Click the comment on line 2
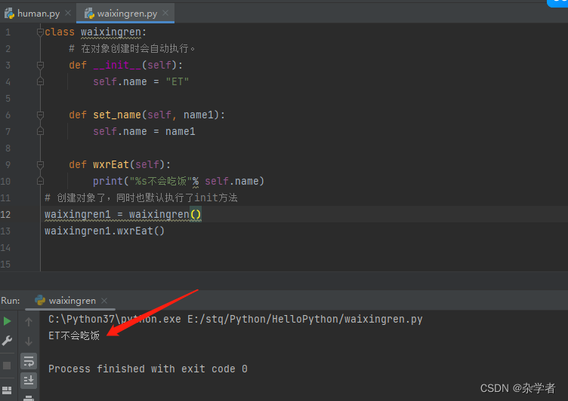The width and height of the screenshot is (568, 401). click(132, 49)
